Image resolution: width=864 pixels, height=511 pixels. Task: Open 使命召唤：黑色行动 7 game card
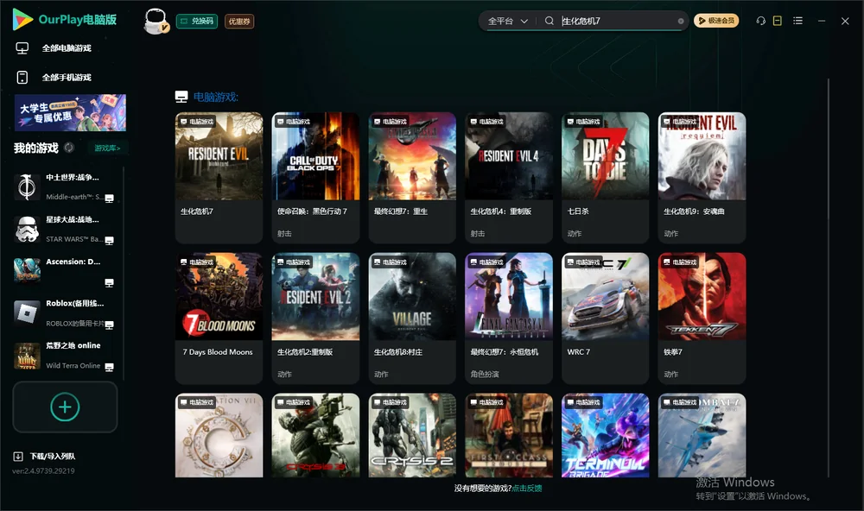(x=315, y=177)
